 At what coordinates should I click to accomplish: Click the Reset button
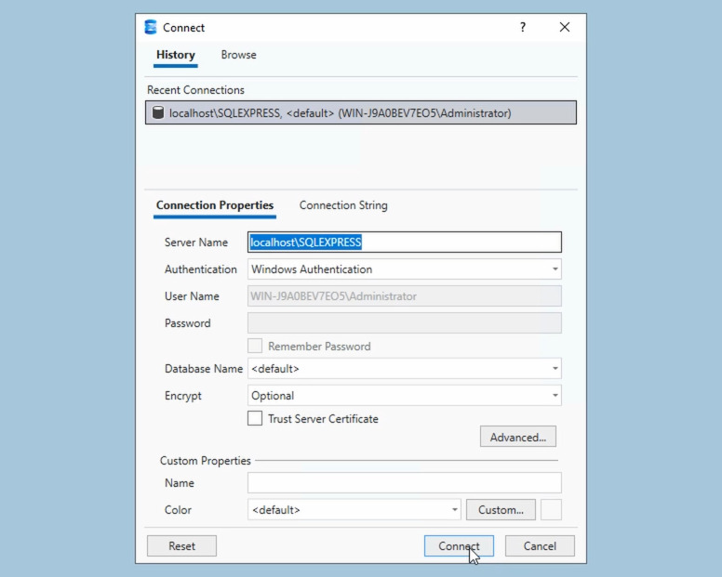point(181,545)
